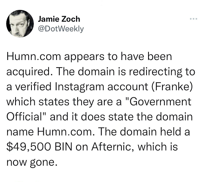Click the word "acquired." in the tweet
Viewport: 201px width, 182px height.
[x=29, y=72]
